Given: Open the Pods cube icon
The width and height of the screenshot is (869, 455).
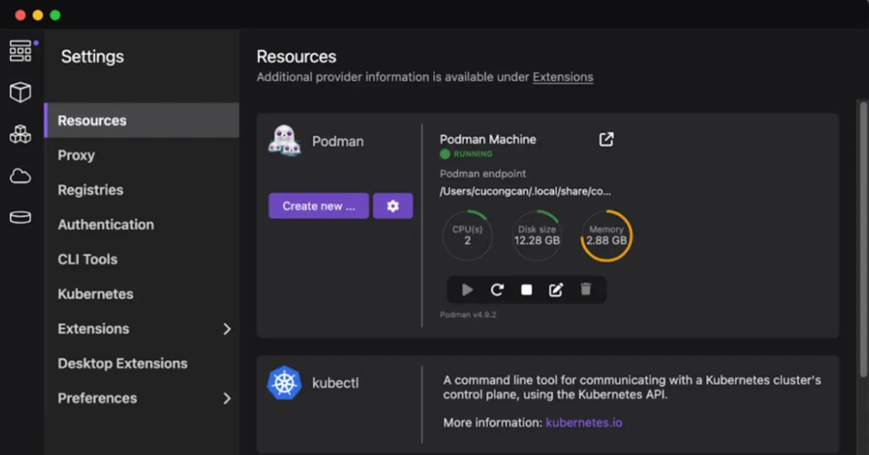Looking at the screenshot, I should 20,92.
